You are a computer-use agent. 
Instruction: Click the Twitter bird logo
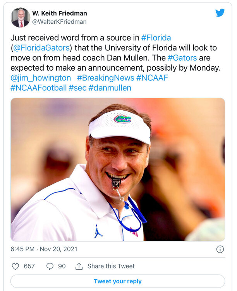(x=220, y=13)
